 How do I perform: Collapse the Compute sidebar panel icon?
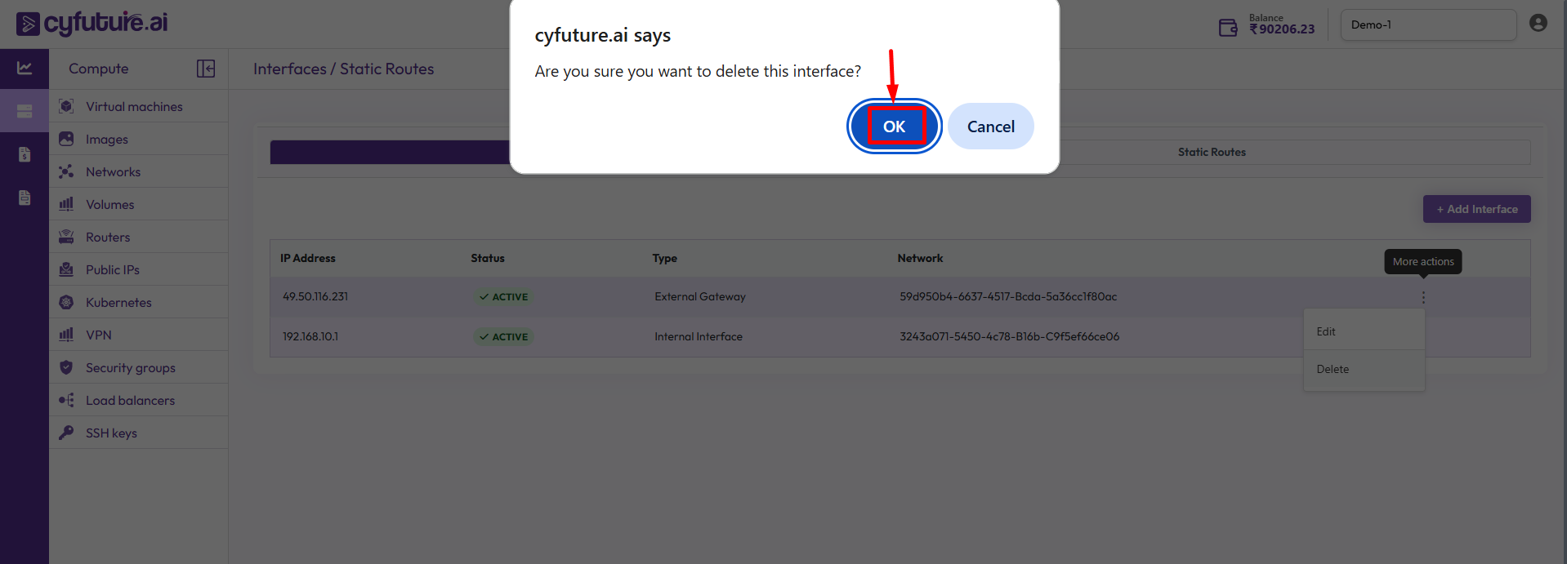206,69
